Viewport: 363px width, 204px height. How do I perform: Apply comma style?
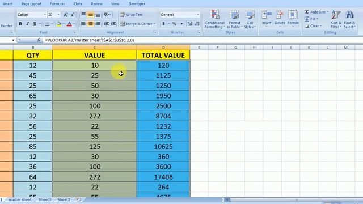point(181,24)
